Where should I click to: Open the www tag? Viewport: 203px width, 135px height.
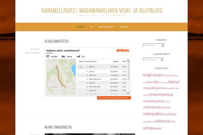click(158, 128)
